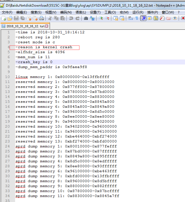Click the '-reboot reg is 280' line

[38, 37]
